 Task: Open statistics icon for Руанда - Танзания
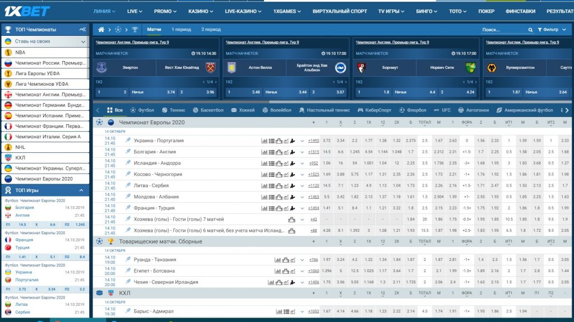pos(277,260)
